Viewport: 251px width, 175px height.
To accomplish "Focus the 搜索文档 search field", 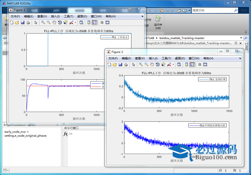I will tap(213, 10).
